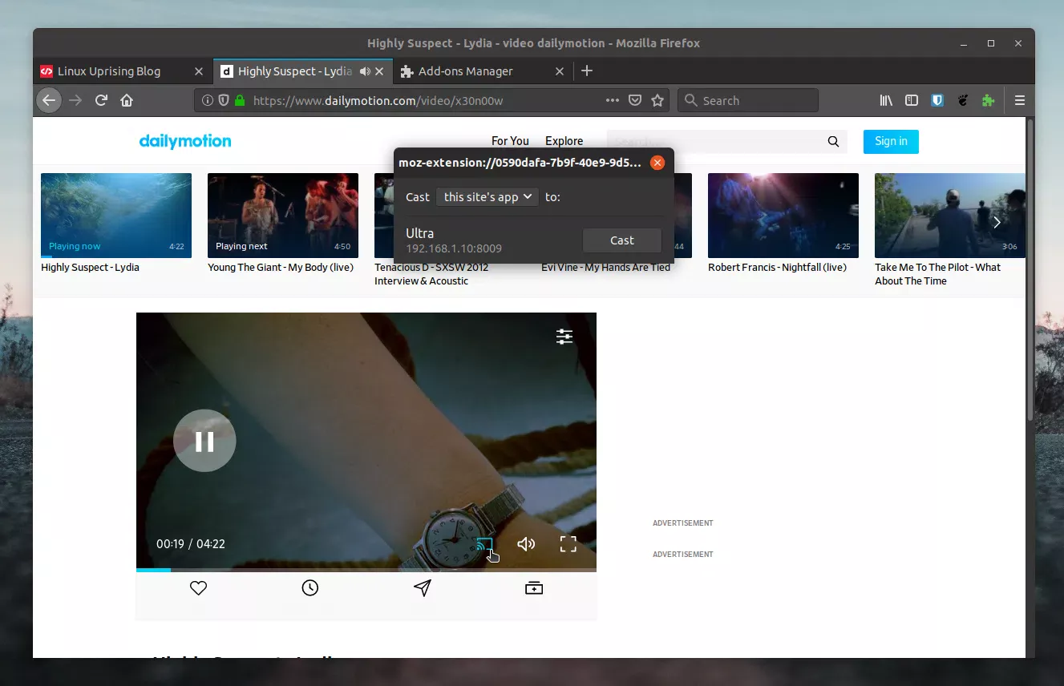The width and height of the screenshot is (1064, 686).
Task: Add video to playlist icon
Action: 534,587
